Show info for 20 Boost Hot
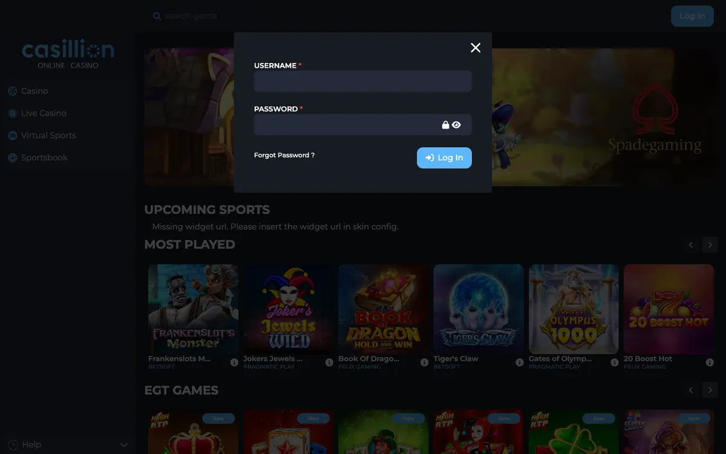 pyautogui.click(x=710, y=363)
